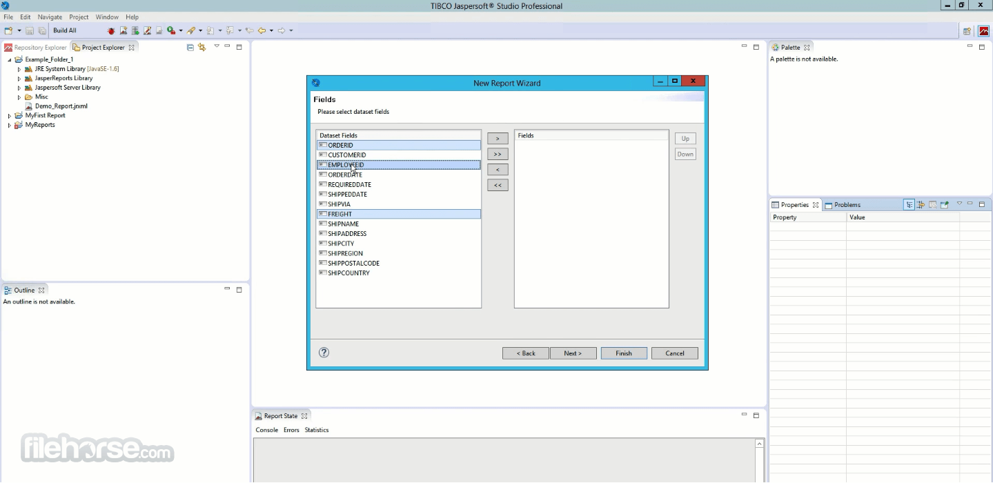Expand the JRE System Library node
This screenshot has height=483, width=993.
click(x=19, y=69)
